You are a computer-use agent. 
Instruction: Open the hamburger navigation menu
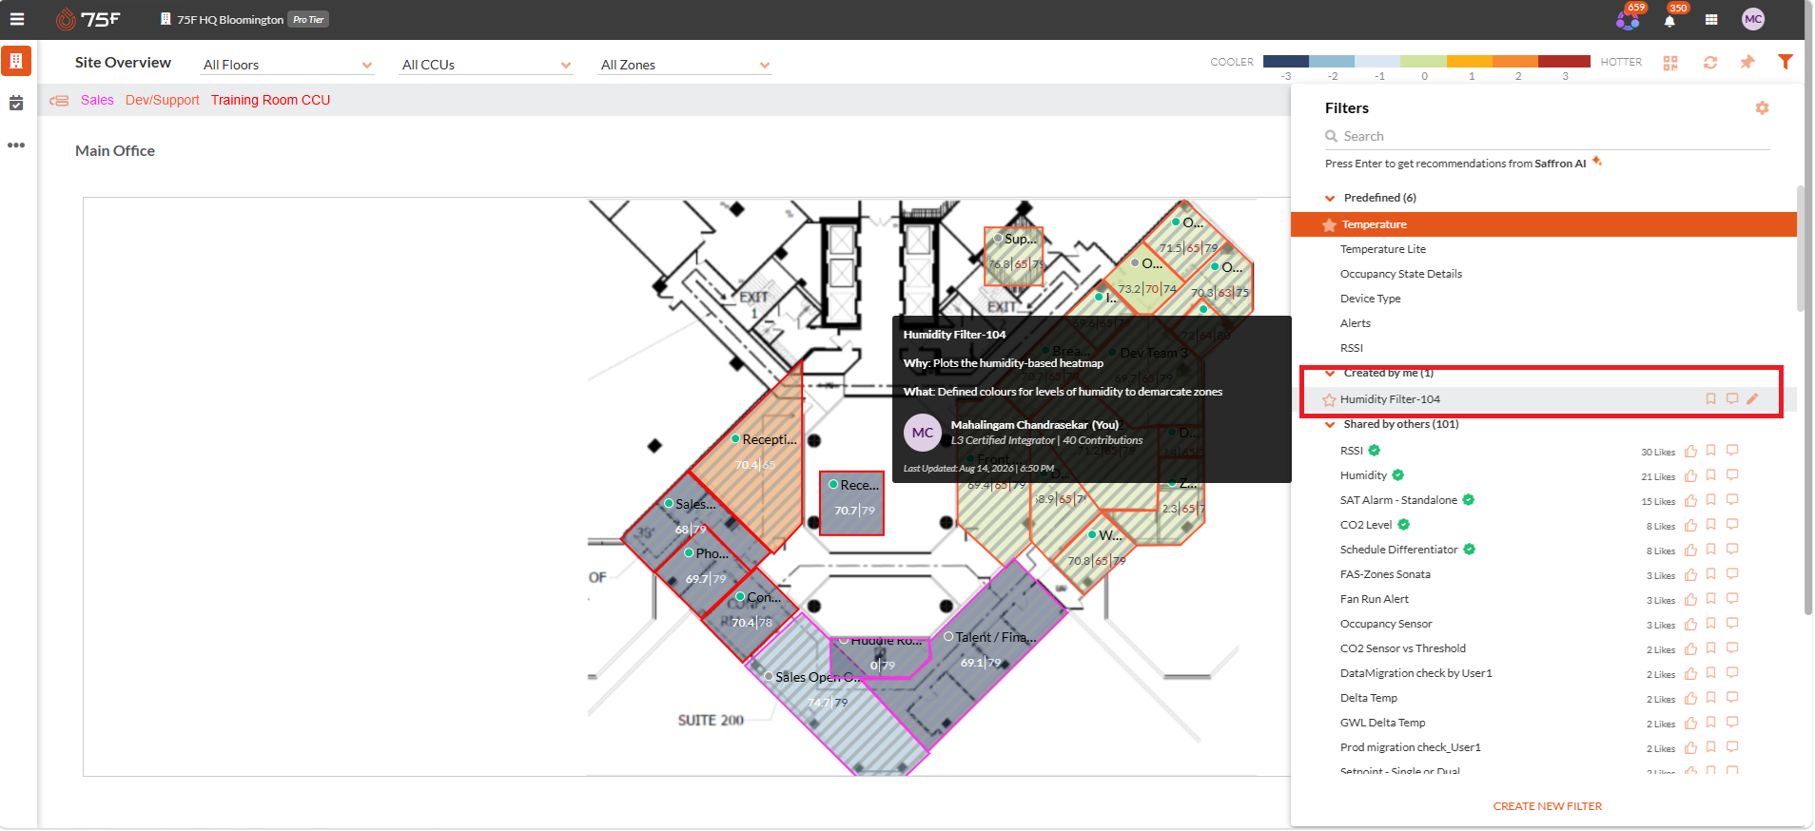[x=17, y=19]
